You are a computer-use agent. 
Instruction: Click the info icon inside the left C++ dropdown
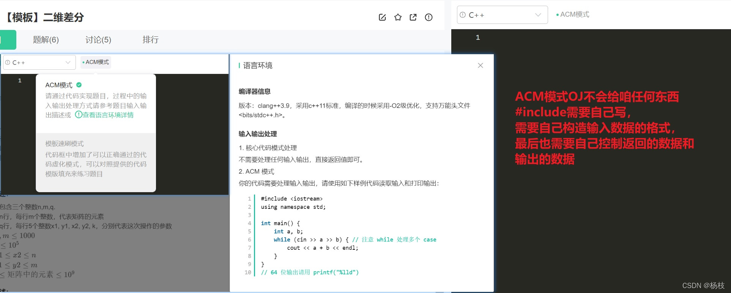8,63
